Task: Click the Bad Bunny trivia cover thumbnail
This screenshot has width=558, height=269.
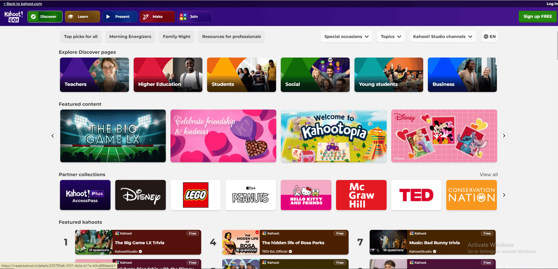Action: coord(388,242)
